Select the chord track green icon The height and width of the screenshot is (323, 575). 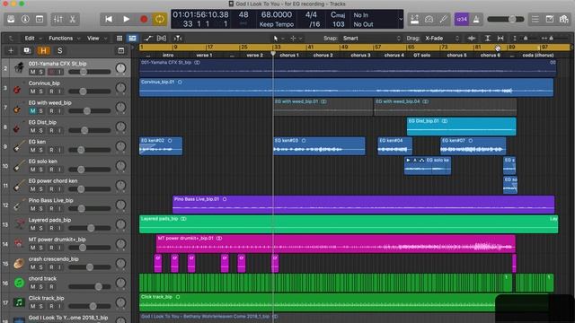[19, 283]
